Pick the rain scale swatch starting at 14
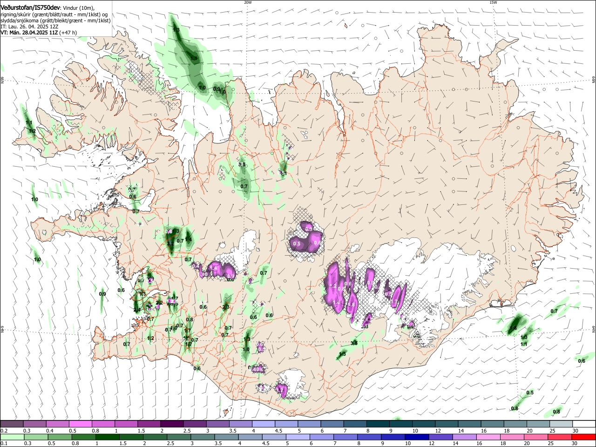Screen dimensions: 596x447 point(466,437)
